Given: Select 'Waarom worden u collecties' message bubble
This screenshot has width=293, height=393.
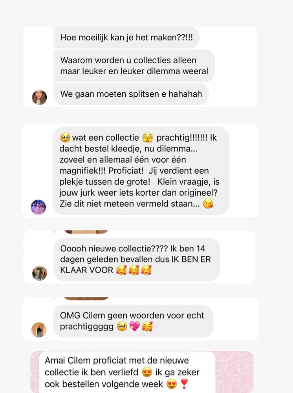Looking at the screenshot, I should (x=134, y=66).
